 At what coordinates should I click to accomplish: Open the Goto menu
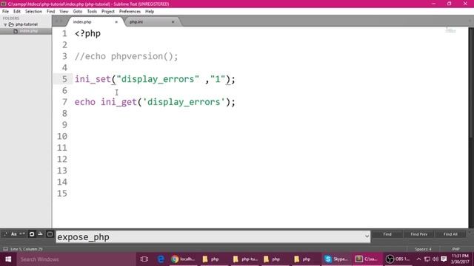(77, 12)
